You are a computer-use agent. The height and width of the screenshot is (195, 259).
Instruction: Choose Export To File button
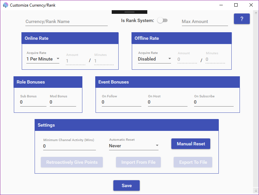(193, 162)
